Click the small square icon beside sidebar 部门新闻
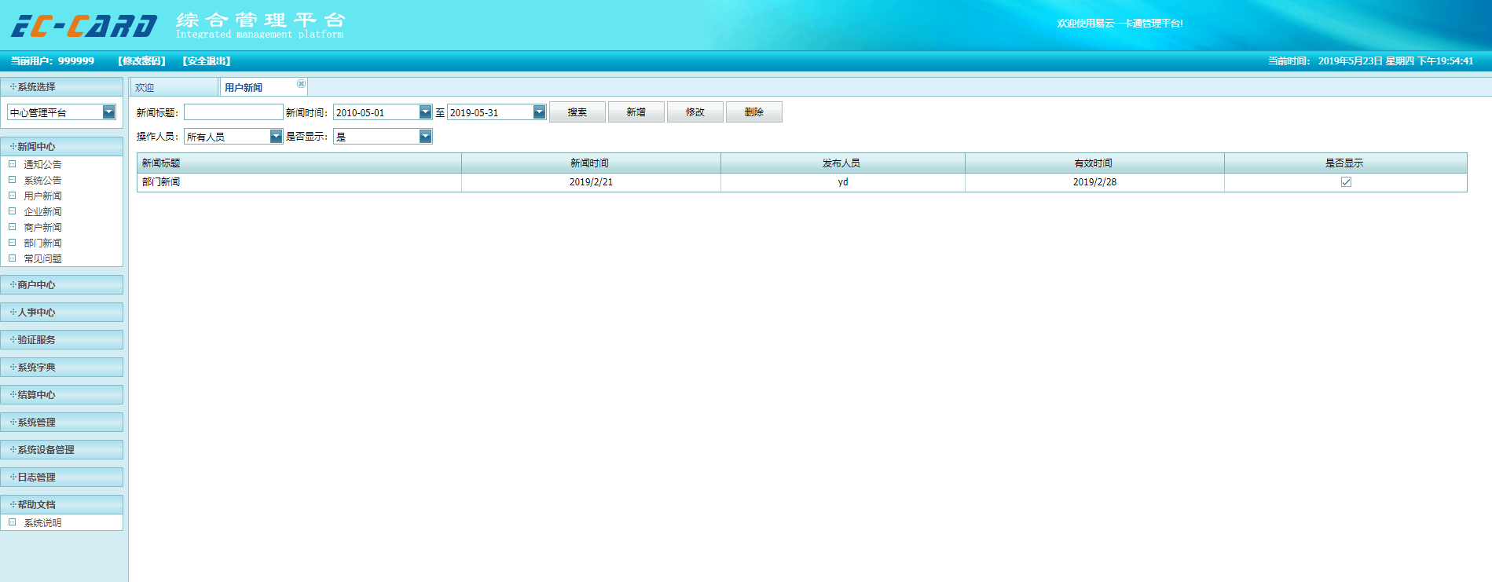1492x582 pixels. 12,243
